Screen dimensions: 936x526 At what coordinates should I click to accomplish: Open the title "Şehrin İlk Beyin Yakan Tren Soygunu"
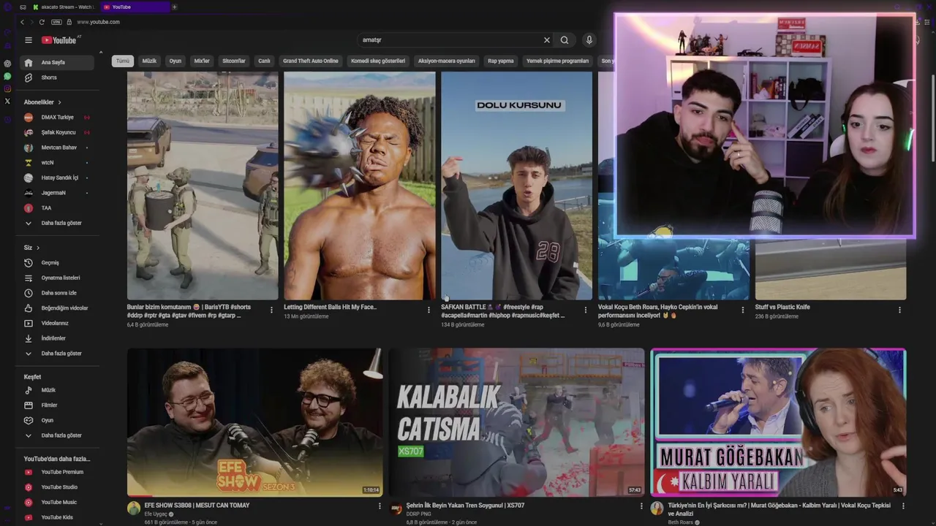(x=465, y=506)
